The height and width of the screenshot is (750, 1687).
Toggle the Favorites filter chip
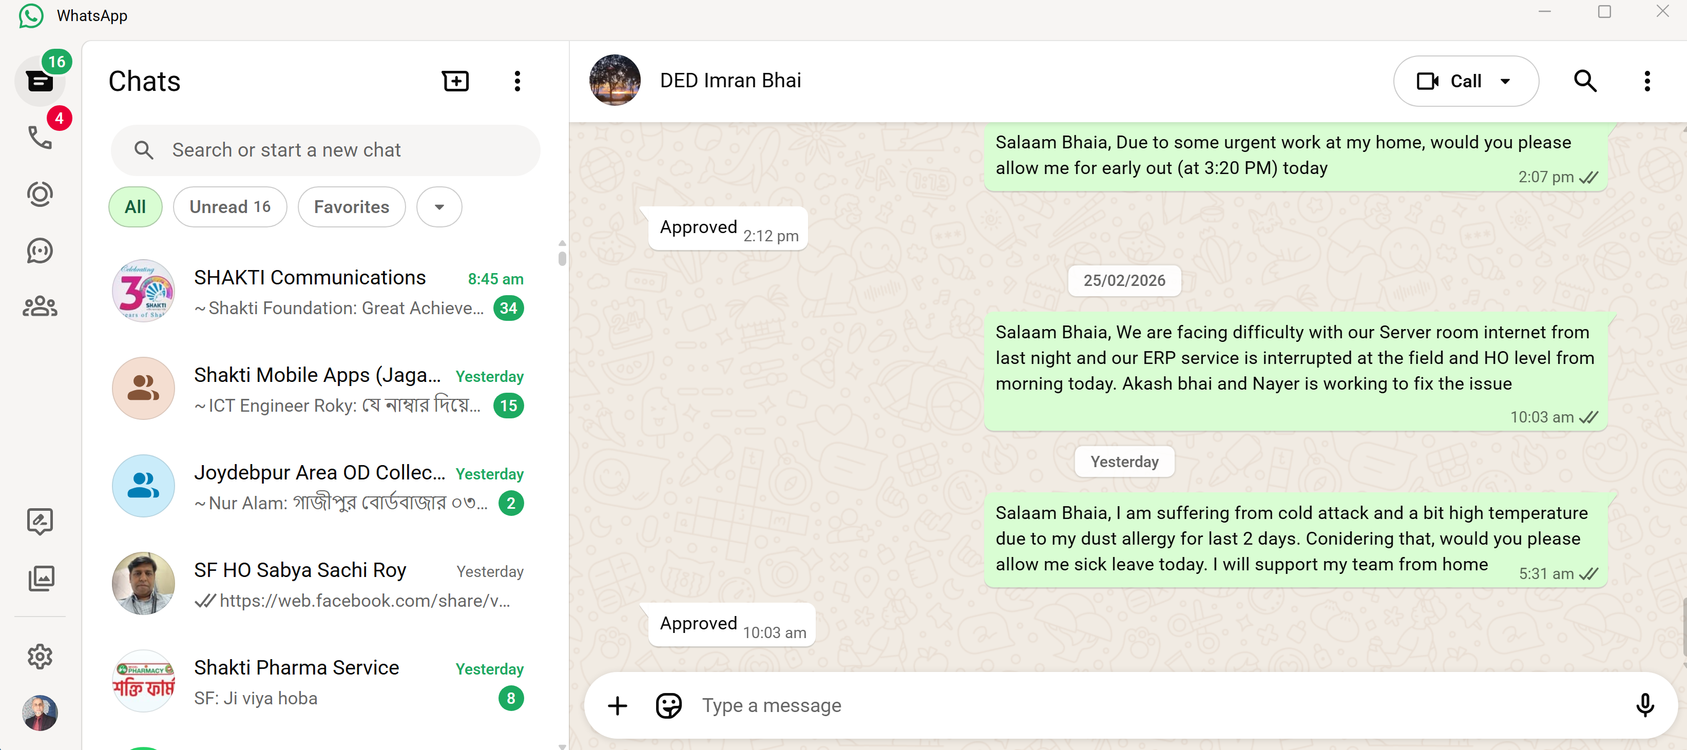click(351, 207)
